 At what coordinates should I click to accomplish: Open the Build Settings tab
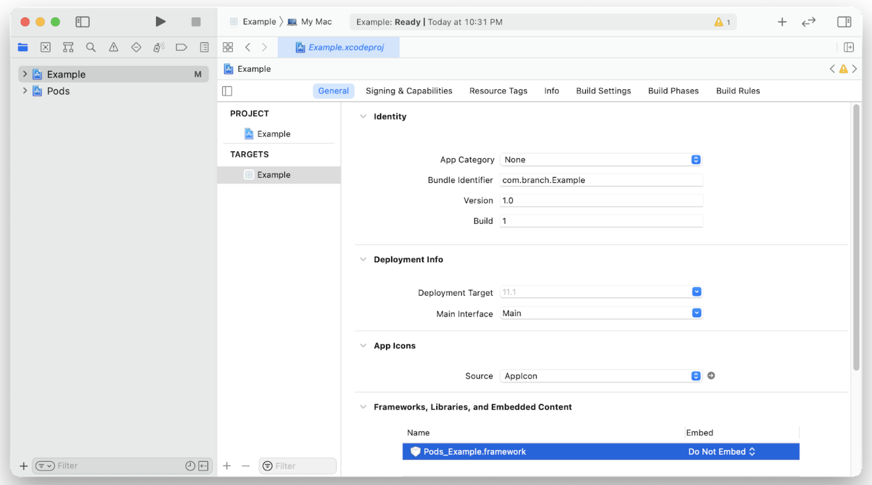[603, 91]
